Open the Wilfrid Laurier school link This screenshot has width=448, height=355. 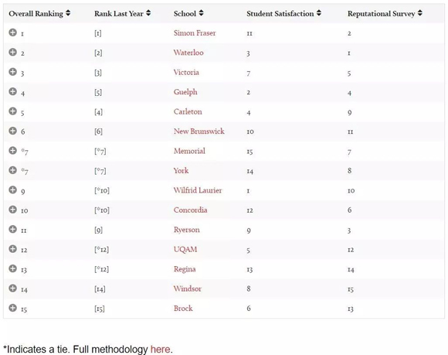[x=198, y=190]
